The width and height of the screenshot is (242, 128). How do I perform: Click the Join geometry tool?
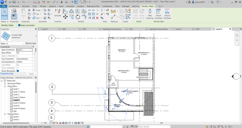click(36, 18)
